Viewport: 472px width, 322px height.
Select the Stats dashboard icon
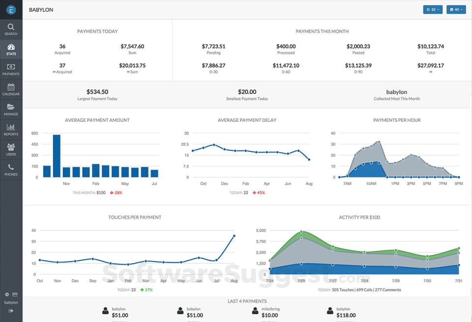pos(11,49)
